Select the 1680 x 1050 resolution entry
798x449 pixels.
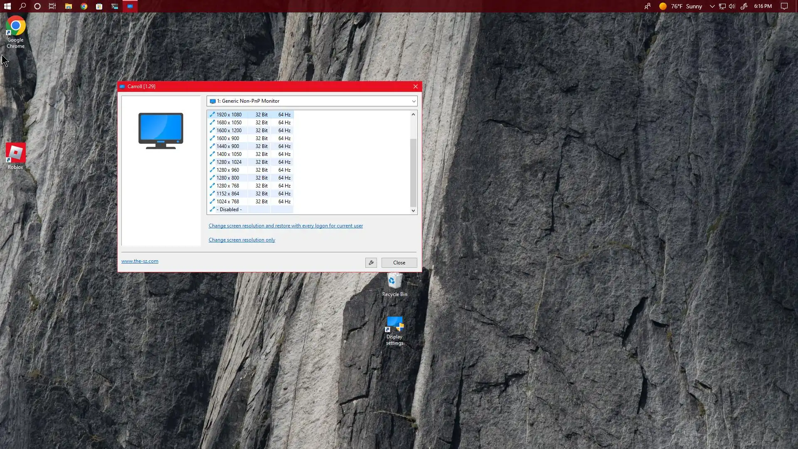point(229,123)
